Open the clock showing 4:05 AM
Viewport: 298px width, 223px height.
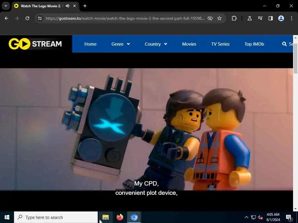coord(273,217)
